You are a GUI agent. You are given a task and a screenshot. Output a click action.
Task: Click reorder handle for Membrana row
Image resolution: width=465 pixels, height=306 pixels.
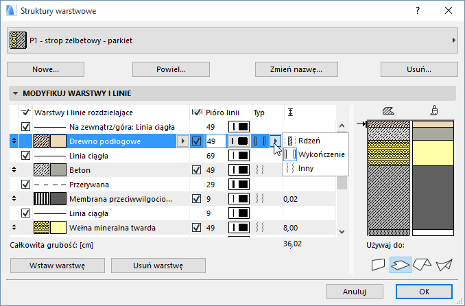(14, 199)
